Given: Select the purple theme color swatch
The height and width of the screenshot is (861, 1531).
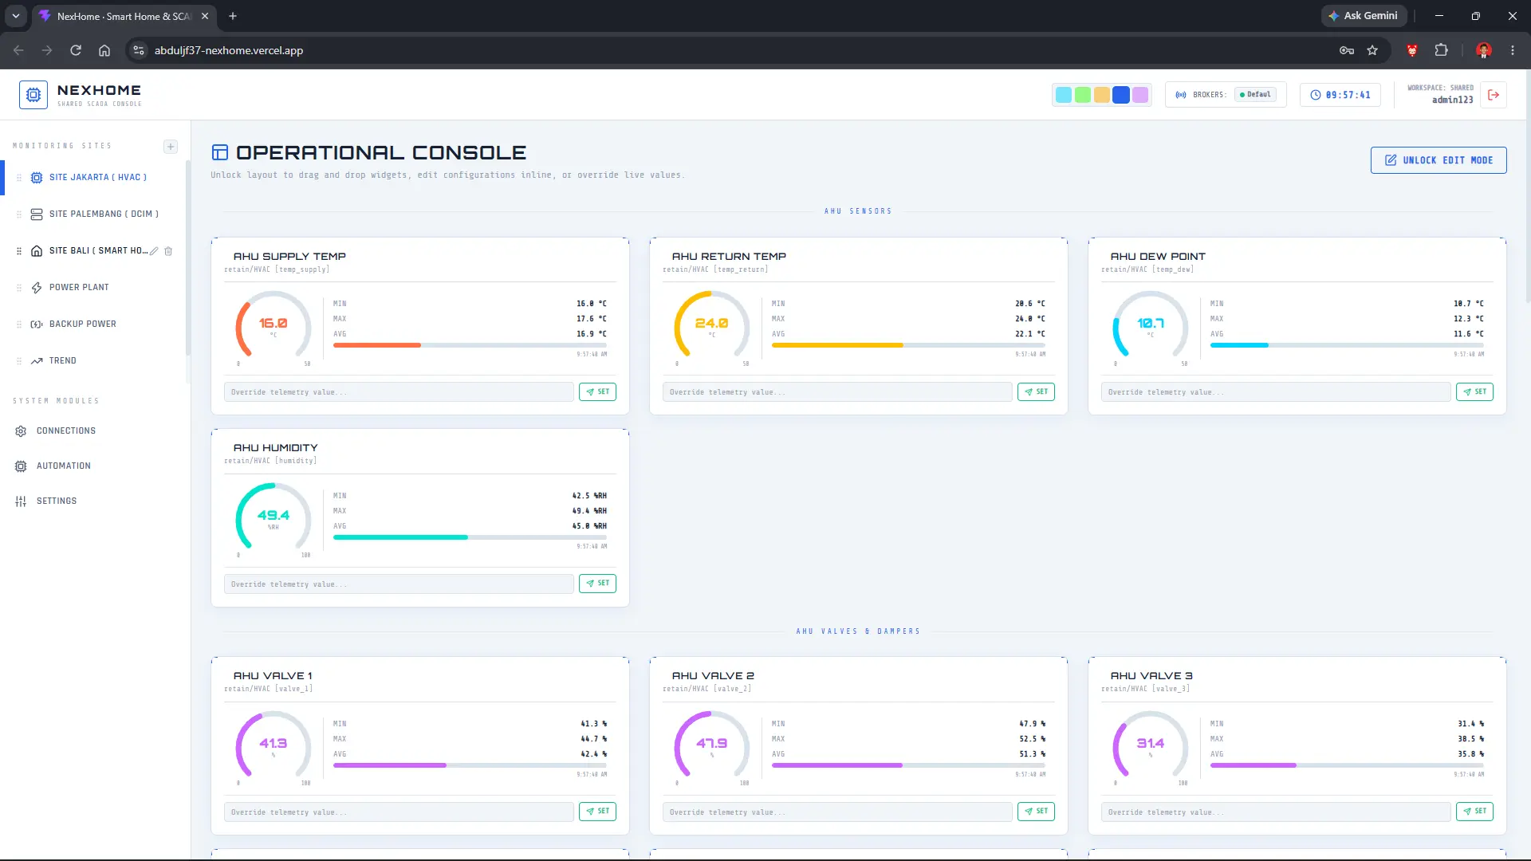Looking at the screenshot, I should [x=1140, y=95].
